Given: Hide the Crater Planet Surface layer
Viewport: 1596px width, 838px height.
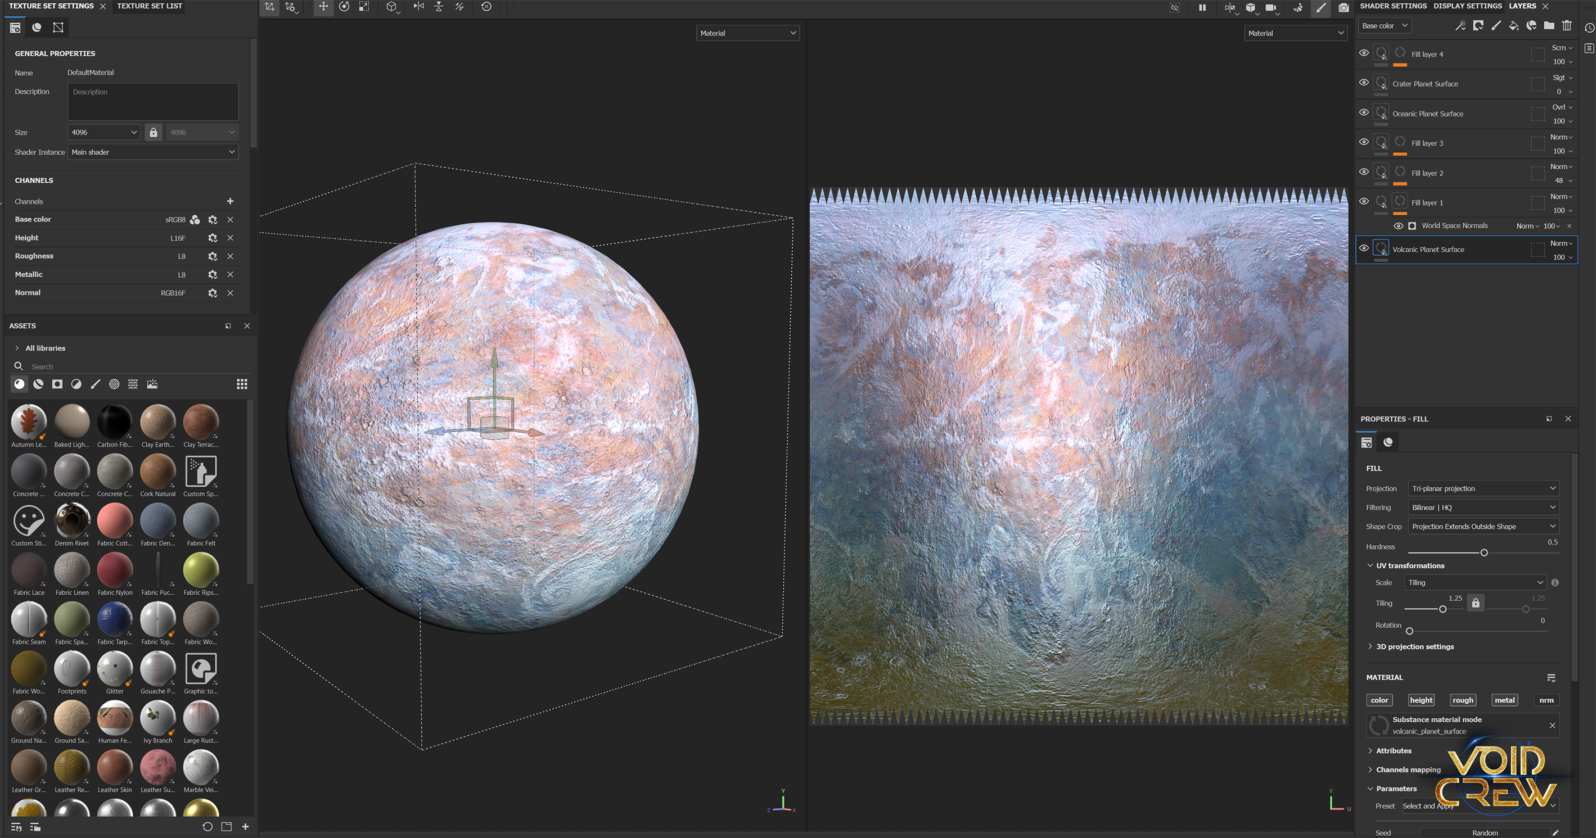Looking at the screenshot, I should tap(1364, 83).
